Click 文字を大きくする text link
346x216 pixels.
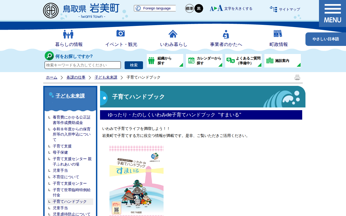238,9
